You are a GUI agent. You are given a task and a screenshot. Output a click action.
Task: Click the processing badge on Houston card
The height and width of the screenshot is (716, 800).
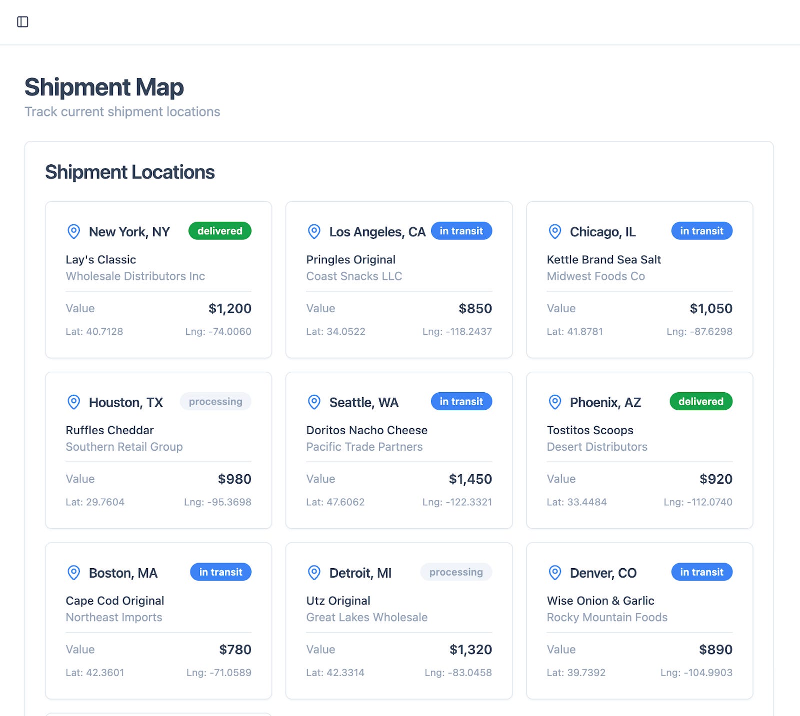tap(215, 402)
